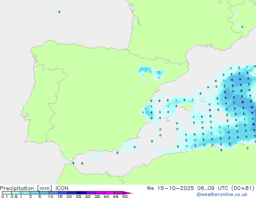The width and height of the screenshot is (256, 198).
Task: Click the 15–20 mm legend swatch
Action: [x=63, y=193]
